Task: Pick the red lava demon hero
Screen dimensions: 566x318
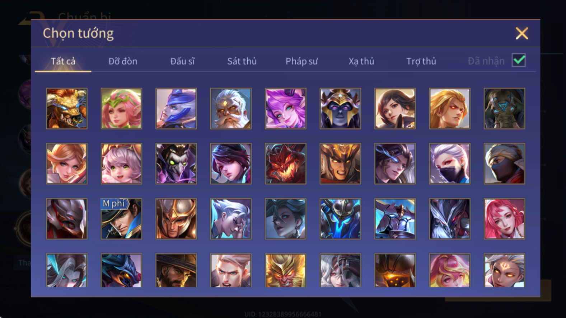Action: pos(286,164)
